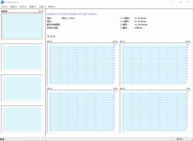Click the CPU 0 label
Image resolution: width=193 pixels, height=141 pixels.
pos(49,42)
